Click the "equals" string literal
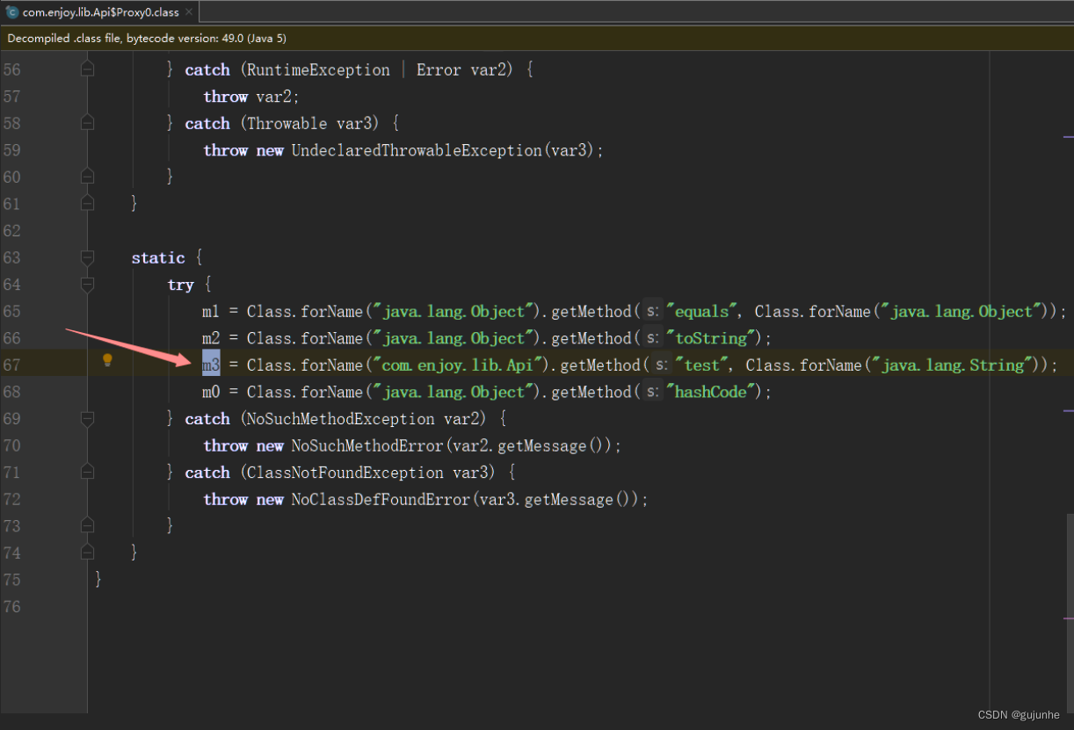Image resolution: width=1074 pixels, height=730 pixels. tap(702, 311)
